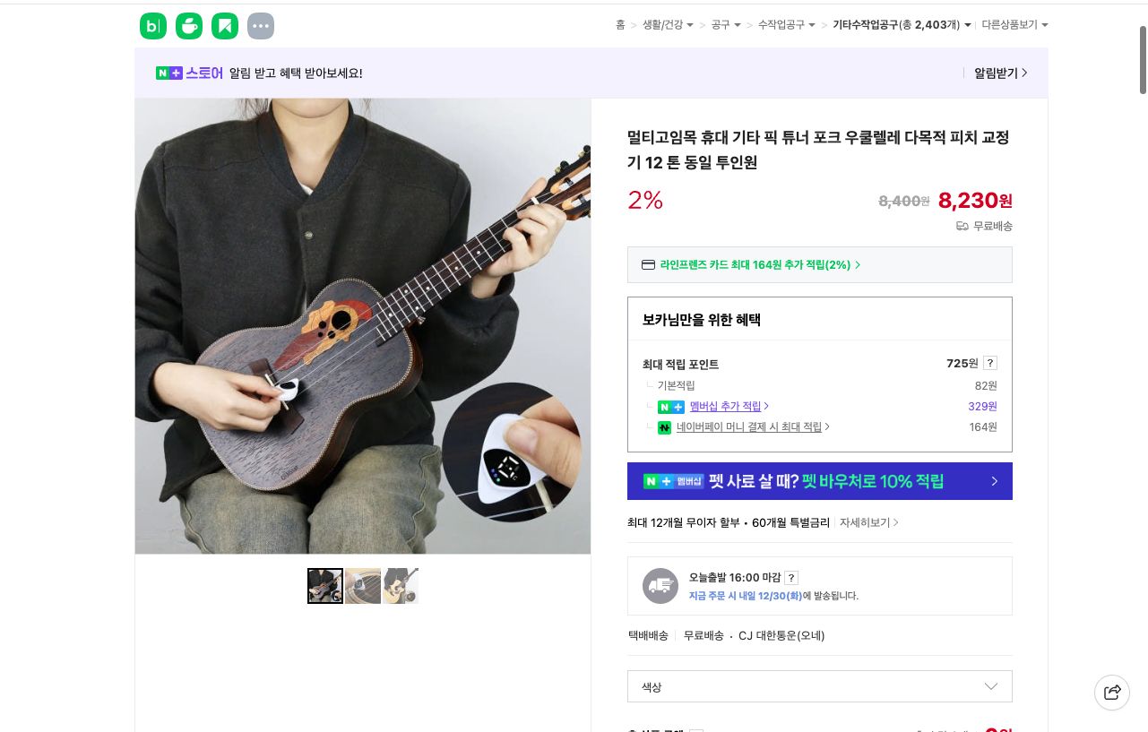1148x732 pixels.
Task: Click the truck icon next to 무료배송
Action: [962, 227]
